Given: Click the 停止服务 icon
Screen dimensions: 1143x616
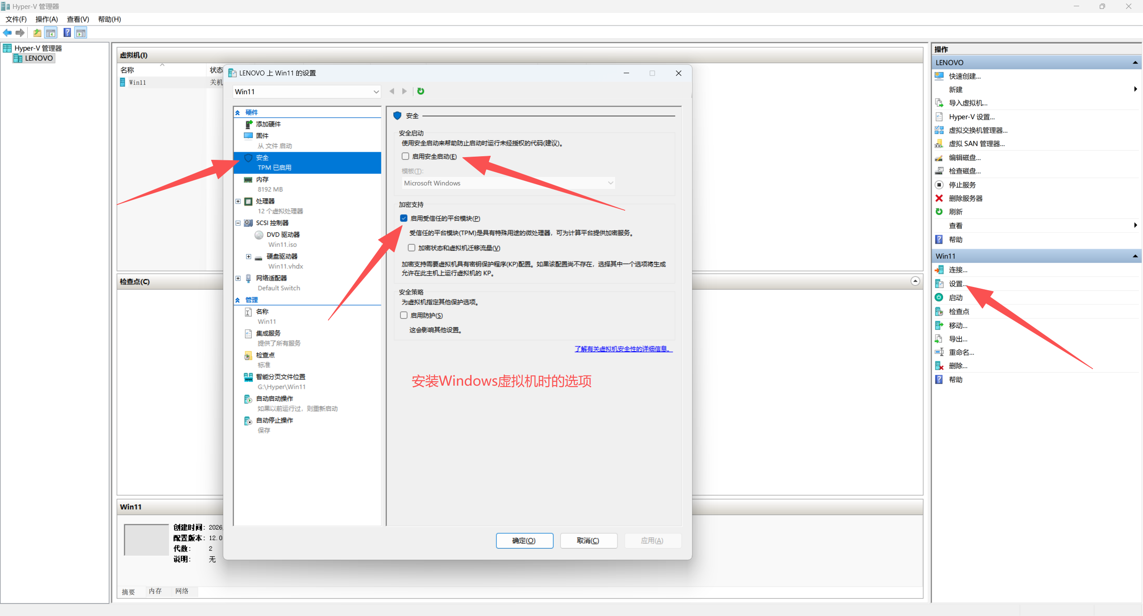Looking at the screenshot, I should coord(939,185).
